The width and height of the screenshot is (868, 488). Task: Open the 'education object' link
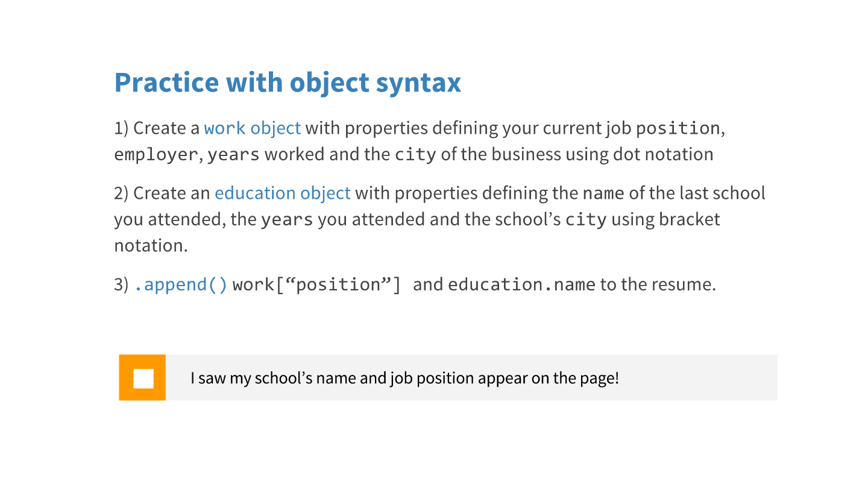click(x=282, y=193)
